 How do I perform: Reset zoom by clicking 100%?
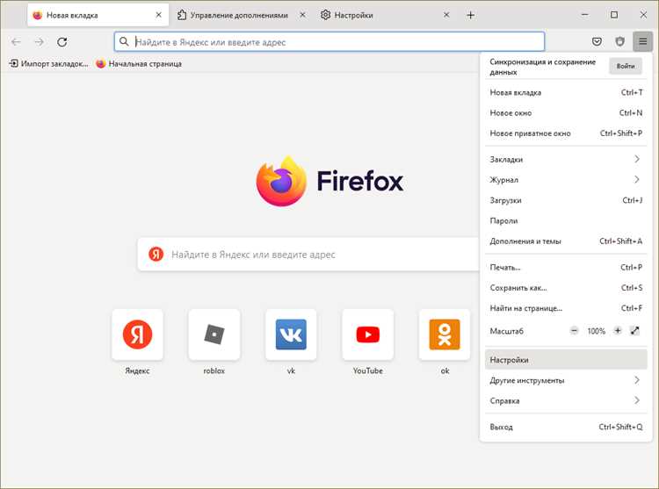pos(596,331)
